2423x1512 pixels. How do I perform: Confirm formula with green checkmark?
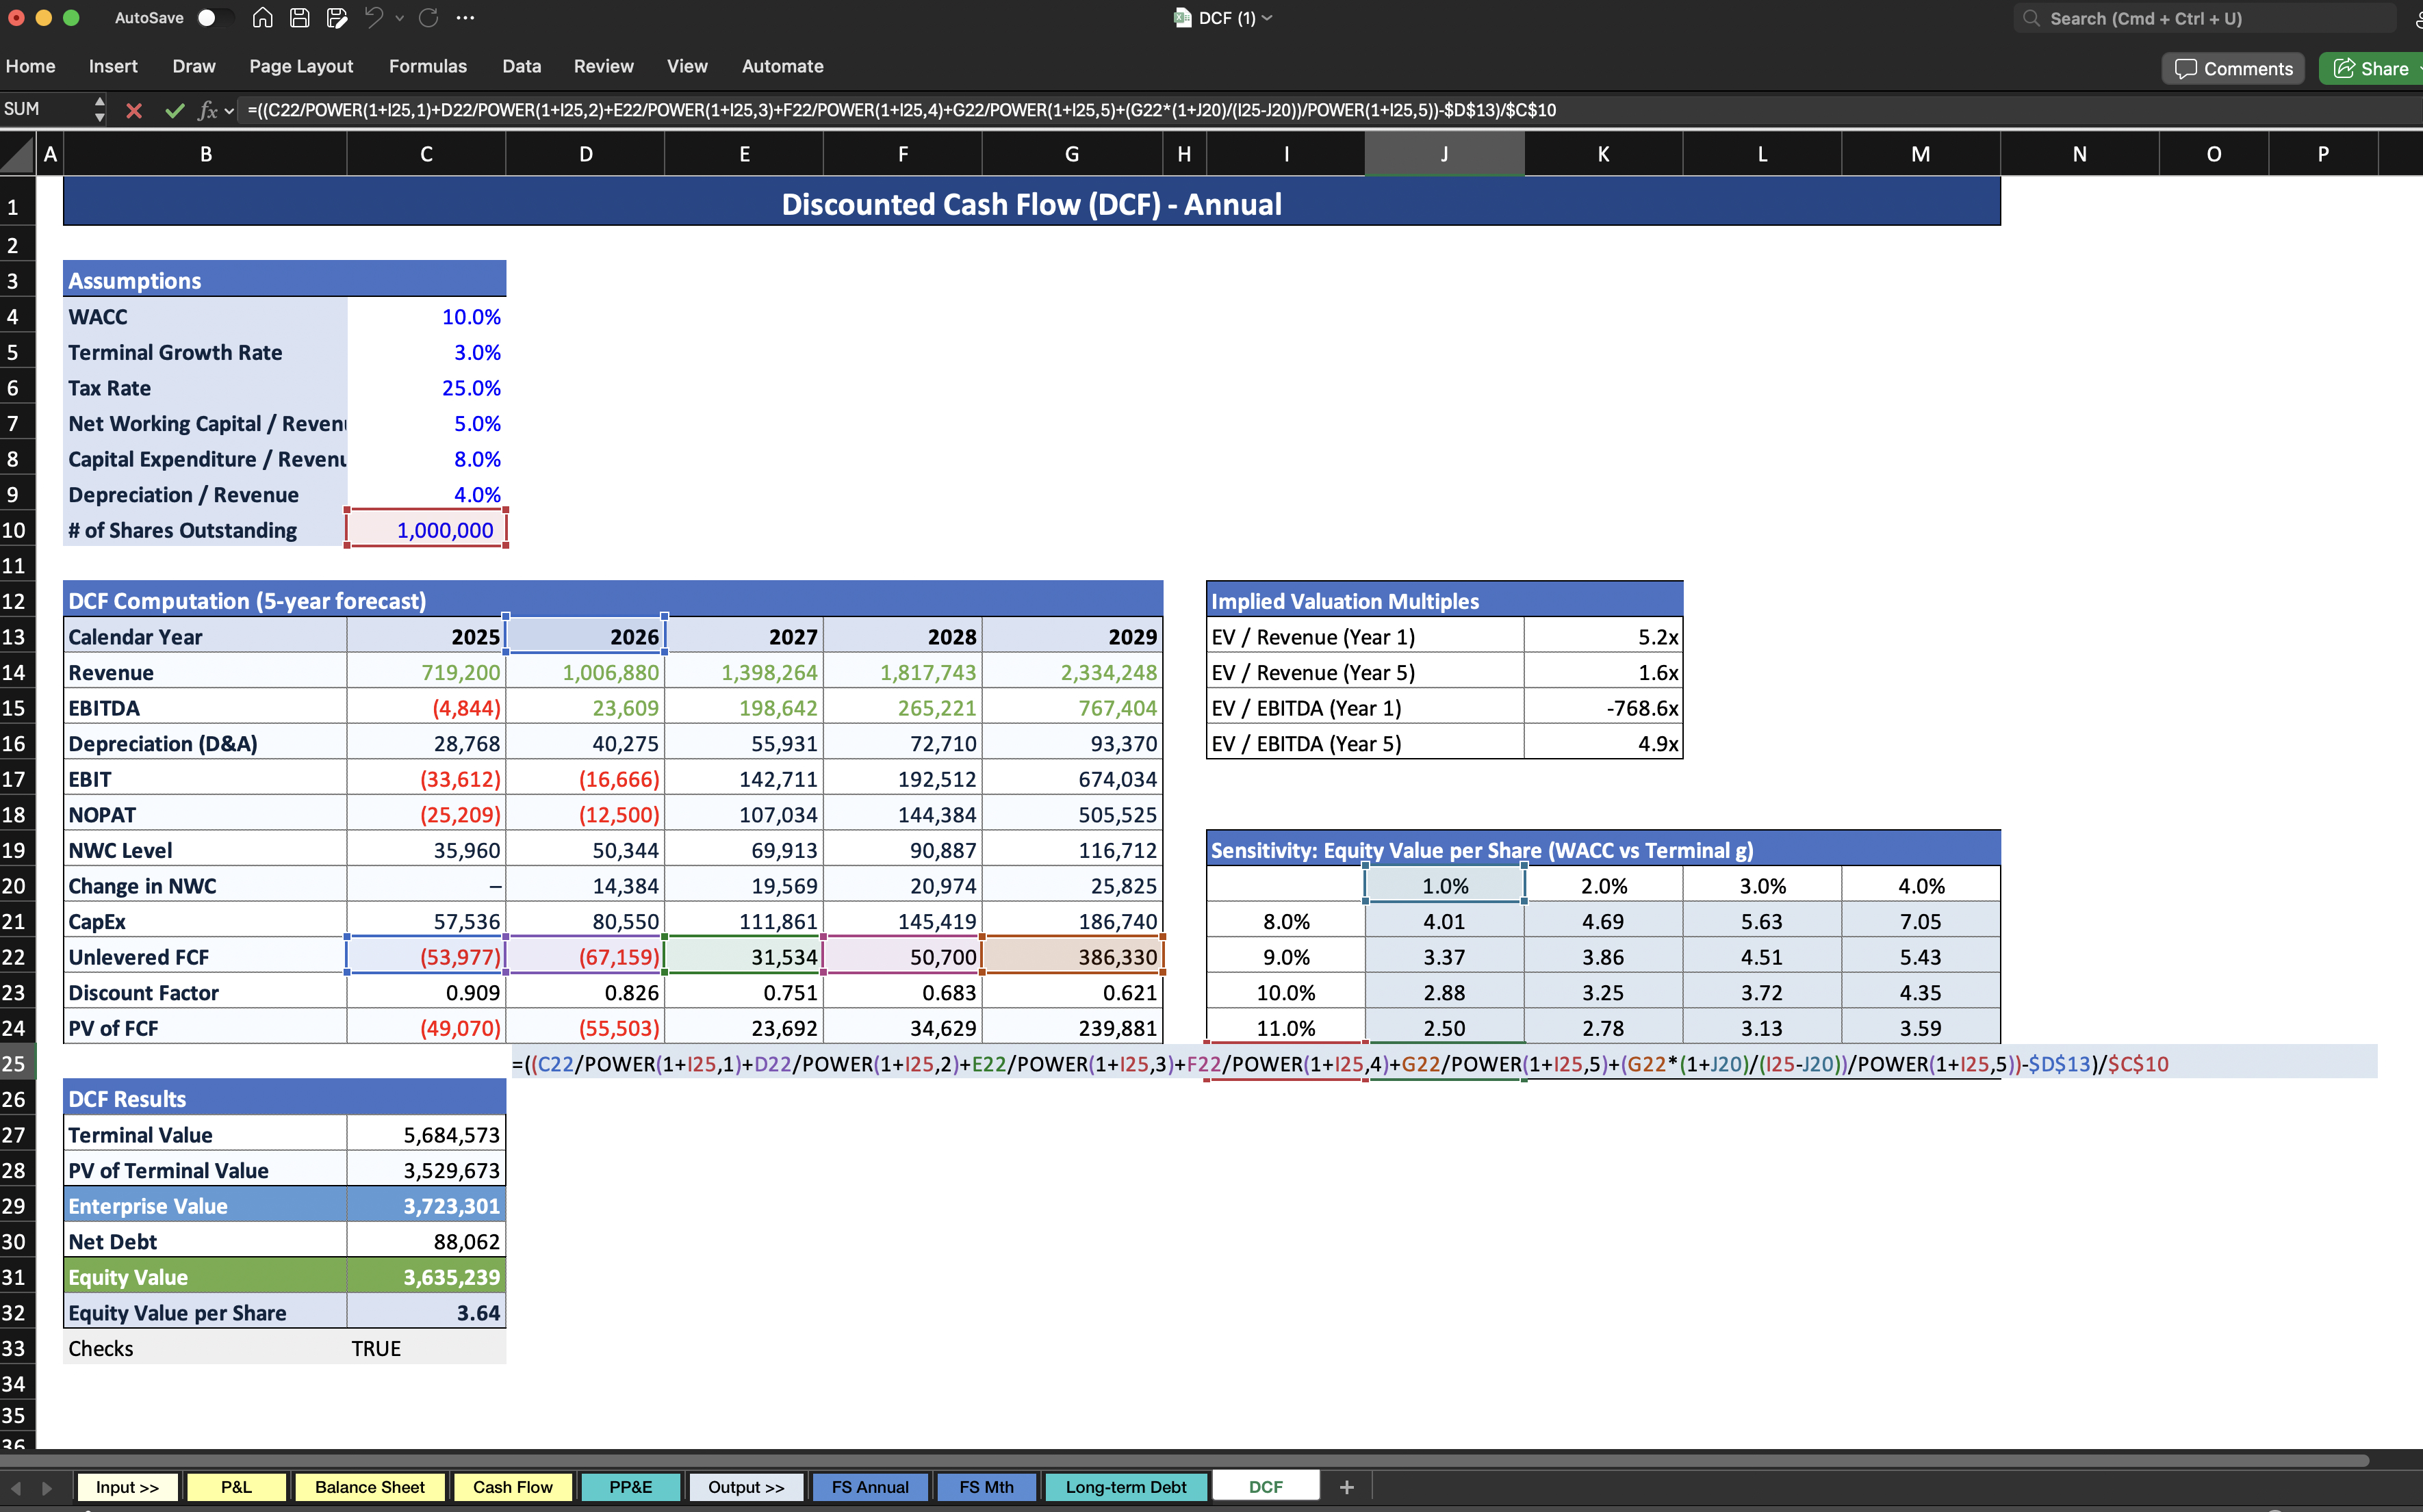(174, 110)
